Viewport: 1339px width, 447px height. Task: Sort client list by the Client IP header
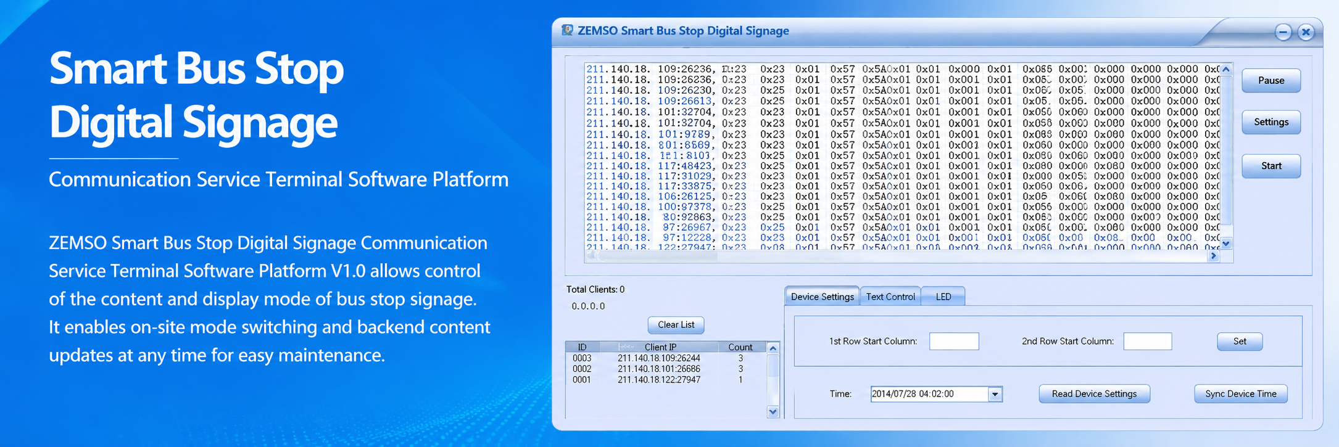659,347
